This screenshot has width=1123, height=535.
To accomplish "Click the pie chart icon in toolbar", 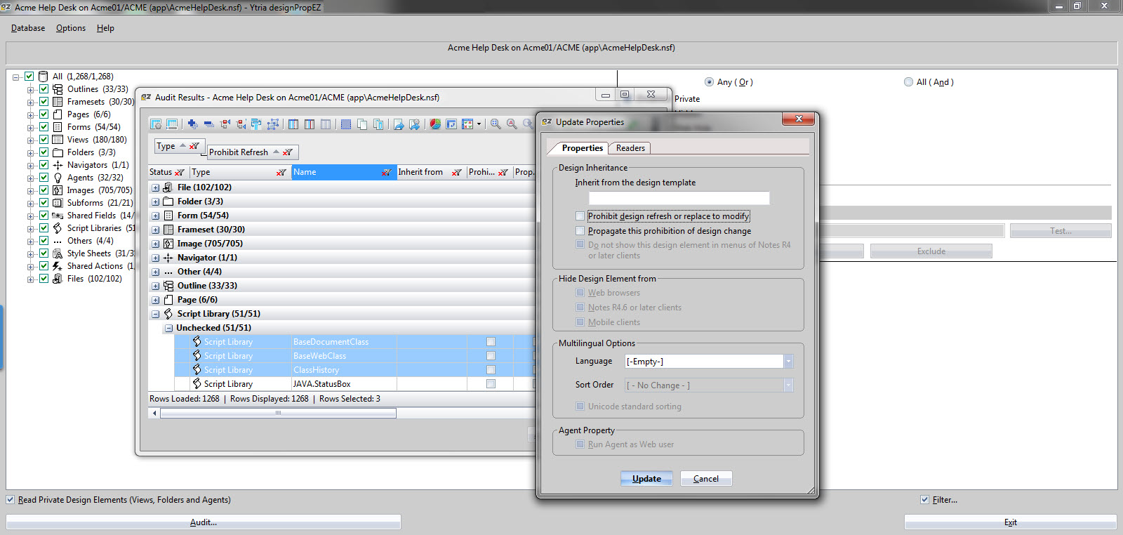I will tap(435, 124).
